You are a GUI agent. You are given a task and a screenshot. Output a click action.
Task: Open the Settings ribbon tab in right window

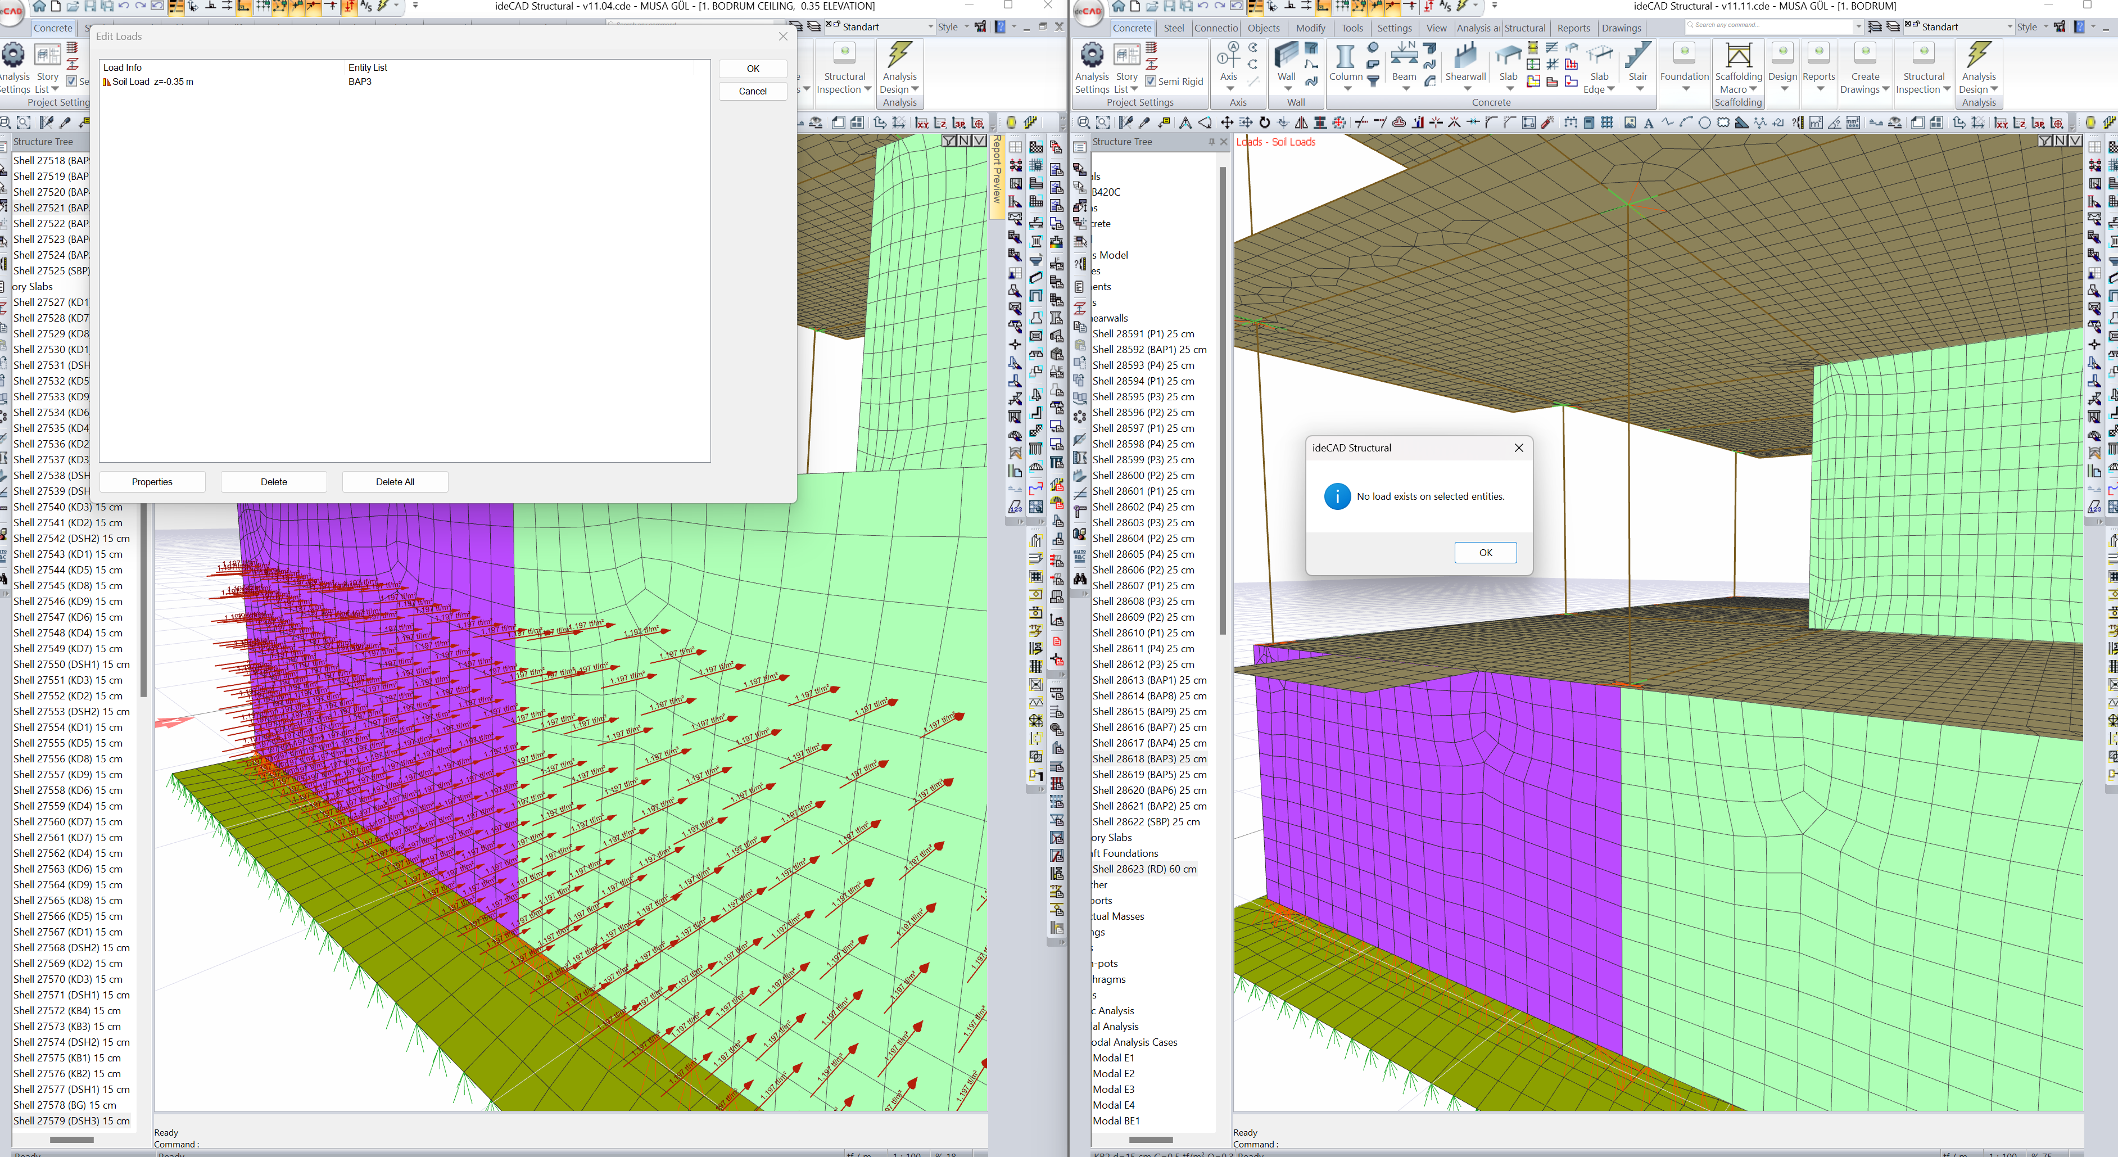pos(1395,28)
